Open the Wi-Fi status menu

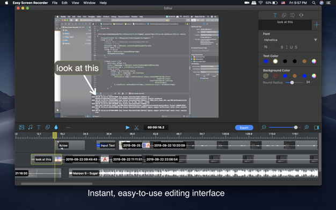pos(260,3)
